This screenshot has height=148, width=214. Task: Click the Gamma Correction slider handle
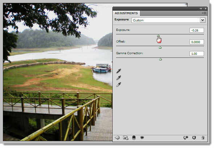point(160,59)
